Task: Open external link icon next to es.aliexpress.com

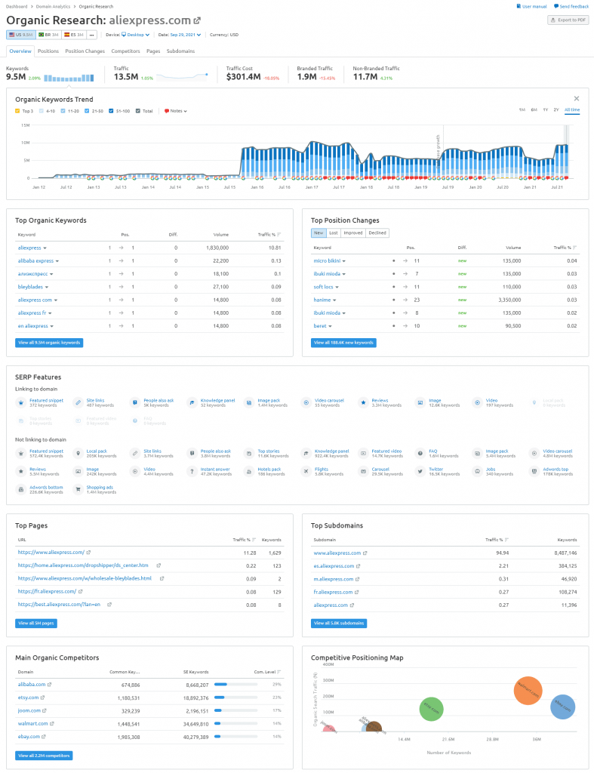Action: [358, 566]
